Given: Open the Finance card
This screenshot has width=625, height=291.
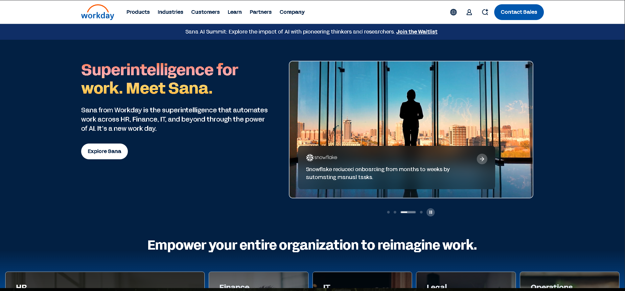Looking at the screenshot, I should pyautogui.click(x=259, y=280).
